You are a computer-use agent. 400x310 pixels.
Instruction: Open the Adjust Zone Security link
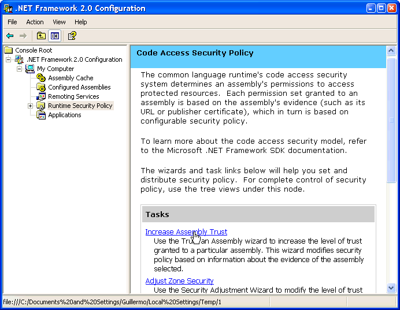pos(180,281)
